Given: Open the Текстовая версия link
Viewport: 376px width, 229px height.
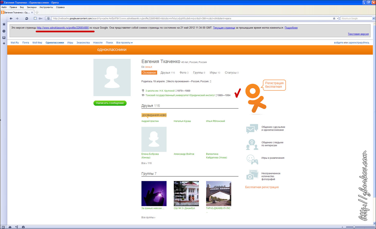Looking at the screenshot, I should coord(358,34).
